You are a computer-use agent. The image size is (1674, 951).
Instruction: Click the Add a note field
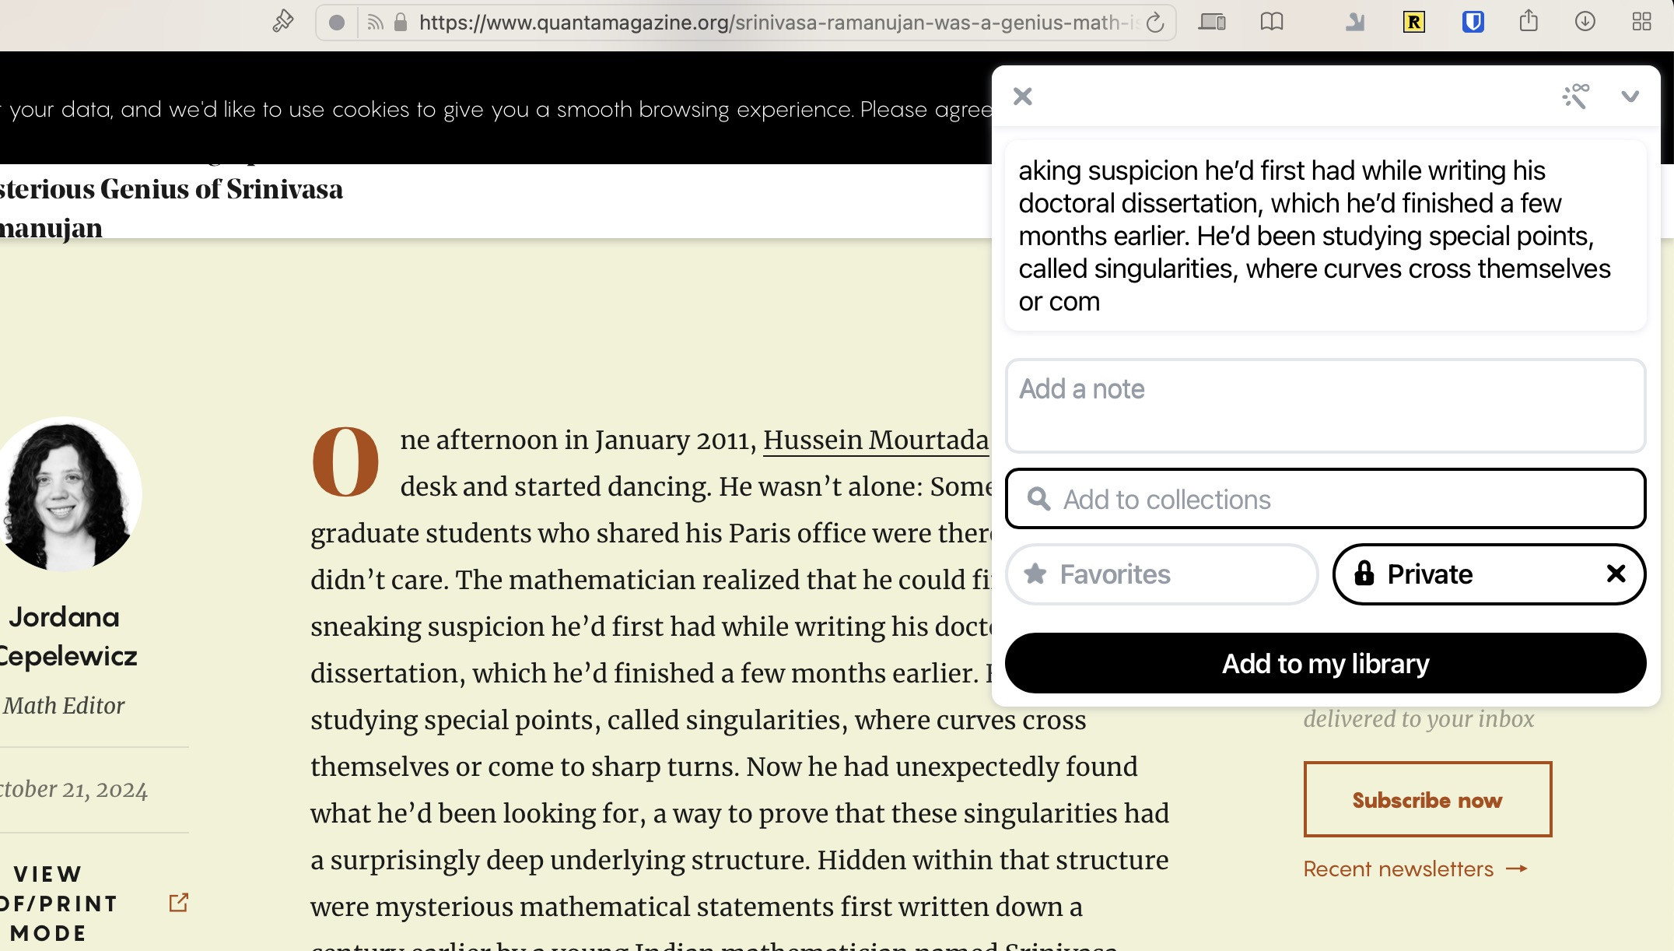[1325, 405]
